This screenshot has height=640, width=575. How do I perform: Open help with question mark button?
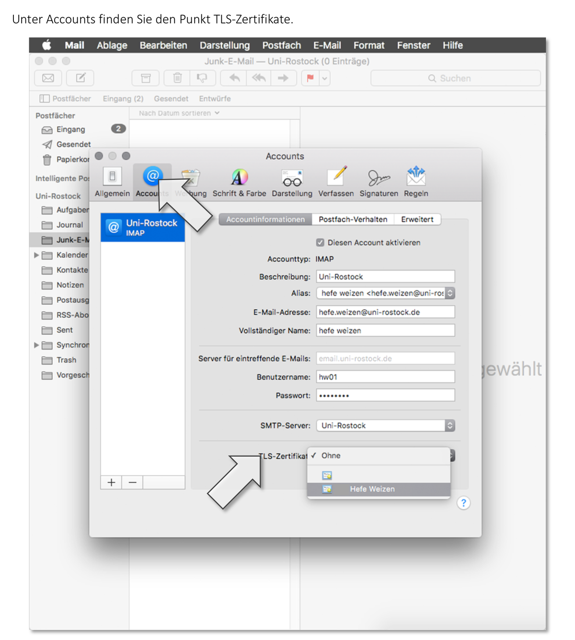click(463, 503)
